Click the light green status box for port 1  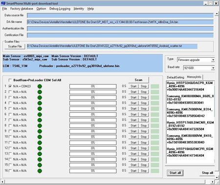click(x=155, y=86)
